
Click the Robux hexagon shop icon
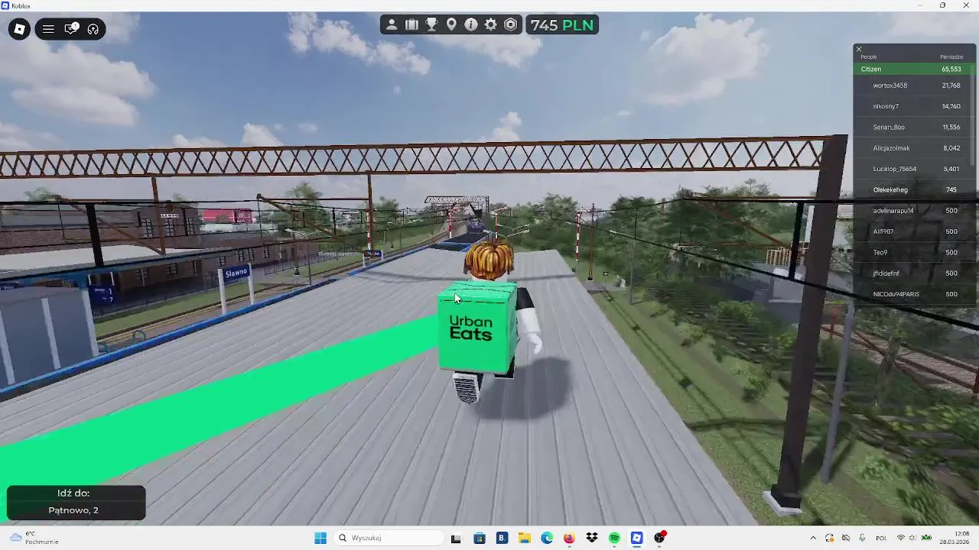(511, 25)
